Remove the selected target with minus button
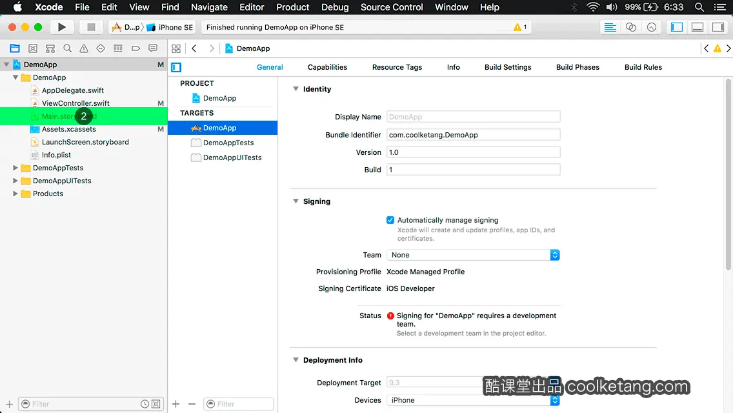Screen dimensions: 733x413 pyautogui.click(x=192, y=404)
